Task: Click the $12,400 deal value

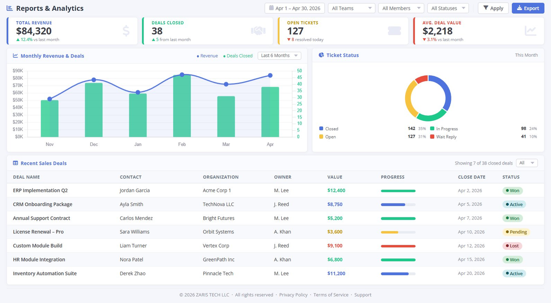Action: 336,190
